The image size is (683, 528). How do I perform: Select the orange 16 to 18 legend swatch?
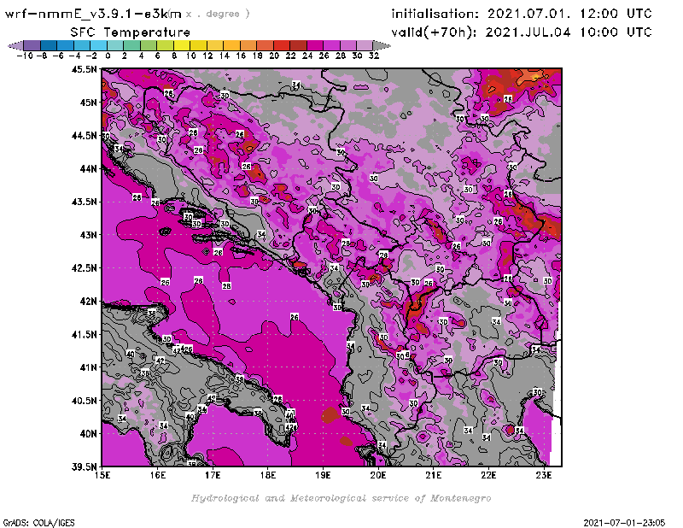click(248, 46)
